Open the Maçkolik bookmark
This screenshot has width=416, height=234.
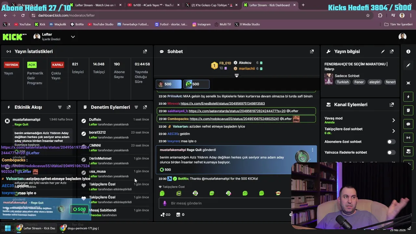(58, 24)
